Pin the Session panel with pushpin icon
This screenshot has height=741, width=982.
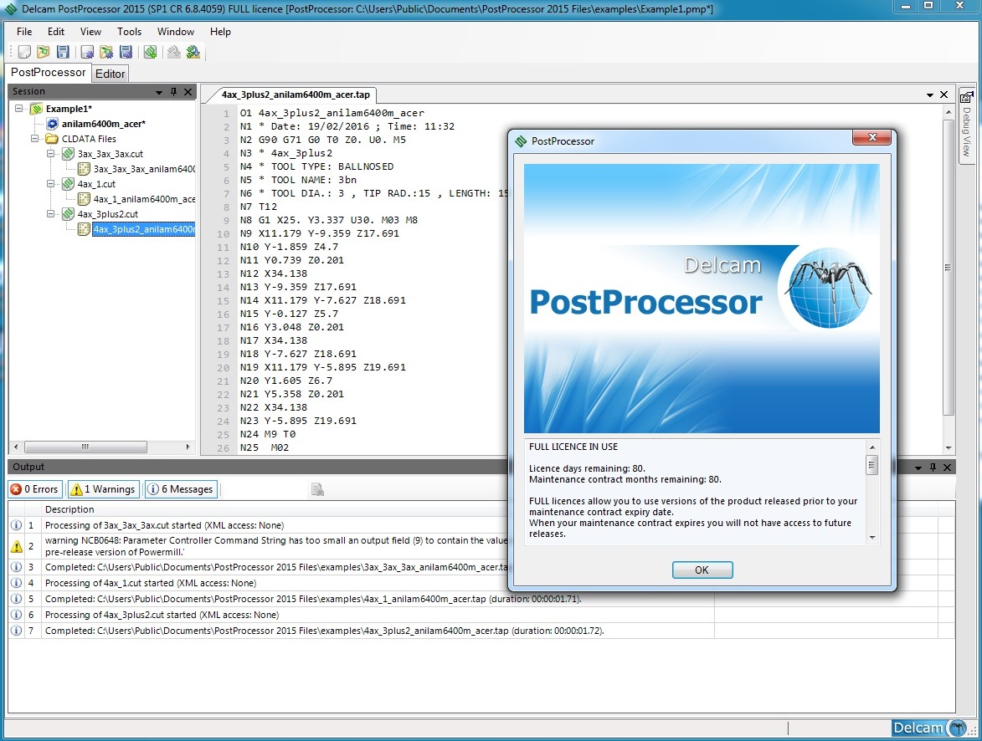click(173, 92)
